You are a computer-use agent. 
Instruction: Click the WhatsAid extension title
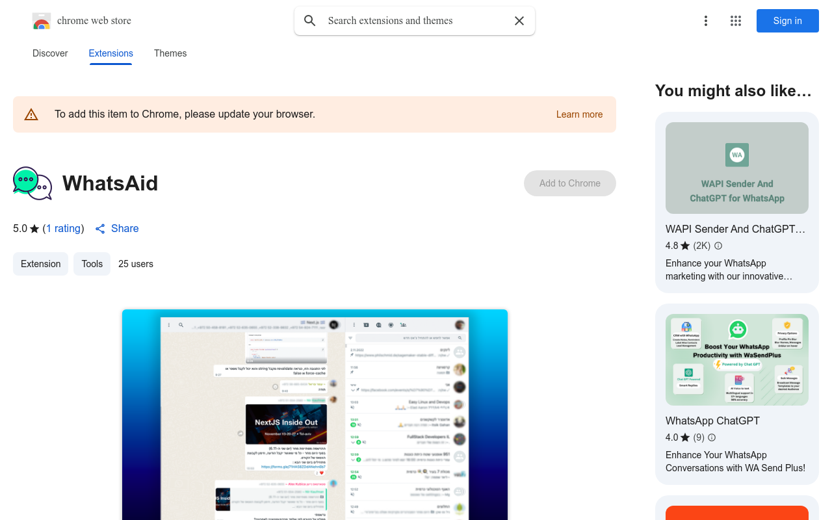coord(110,183)
